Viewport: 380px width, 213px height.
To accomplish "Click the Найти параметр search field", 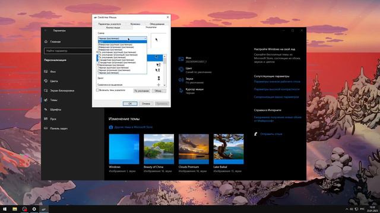I will (x=68, y=51).
